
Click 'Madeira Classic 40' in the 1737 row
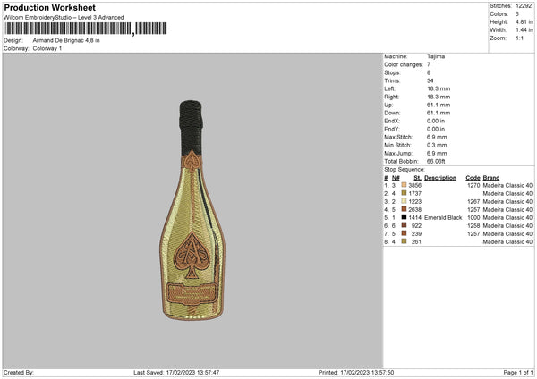click(507, 193)
